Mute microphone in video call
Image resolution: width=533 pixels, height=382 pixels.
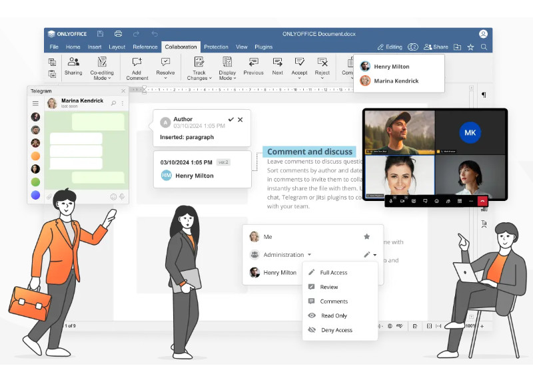pyautogui.click(x=391, y=201)
